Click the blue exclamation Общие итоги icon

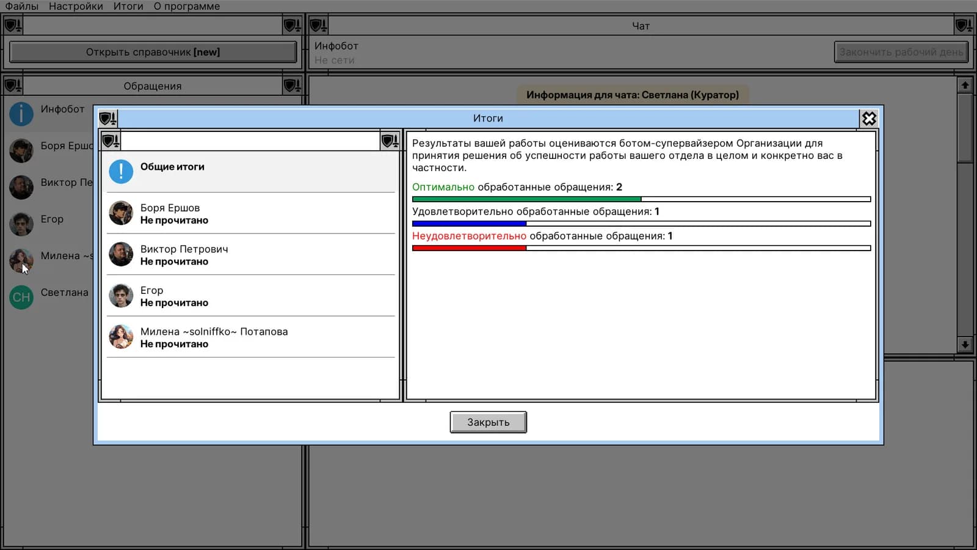pos(121,172)
